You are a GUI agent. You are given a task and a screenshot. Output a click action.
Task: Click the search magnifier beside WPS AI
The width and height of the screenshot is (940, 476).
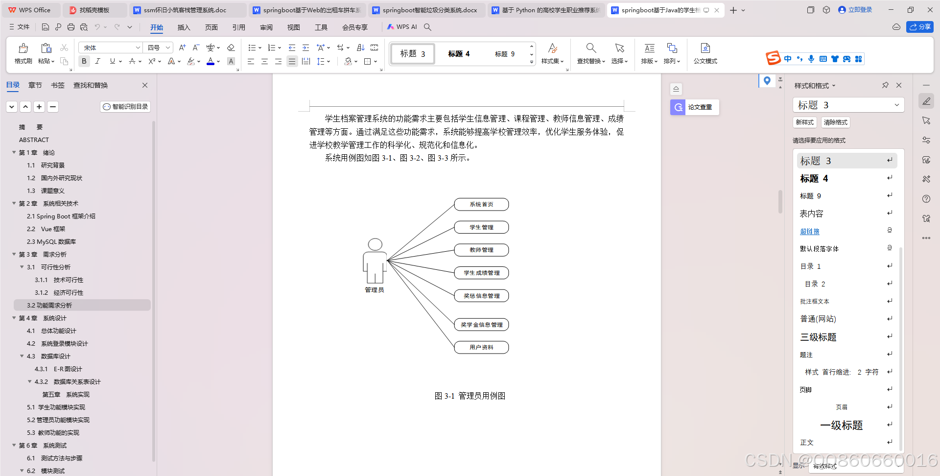click(427, 27)
